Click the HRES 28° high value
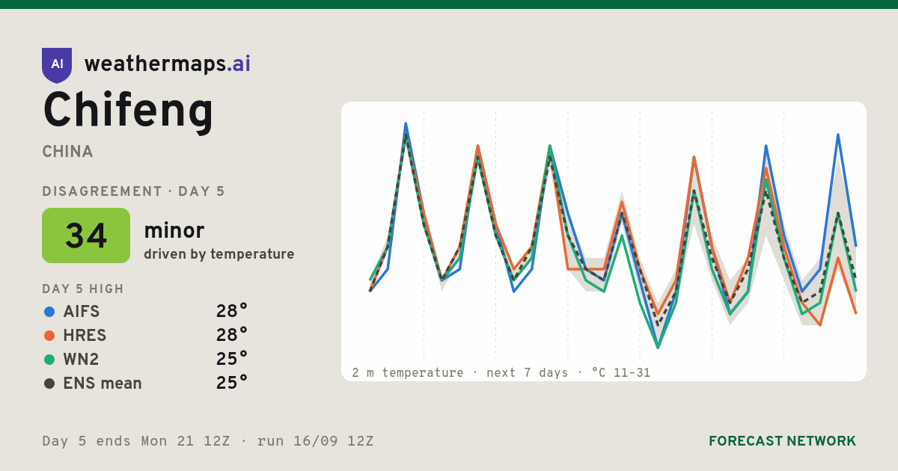The height and width of the screenshot is (471, 898). [x=231, y=336]
